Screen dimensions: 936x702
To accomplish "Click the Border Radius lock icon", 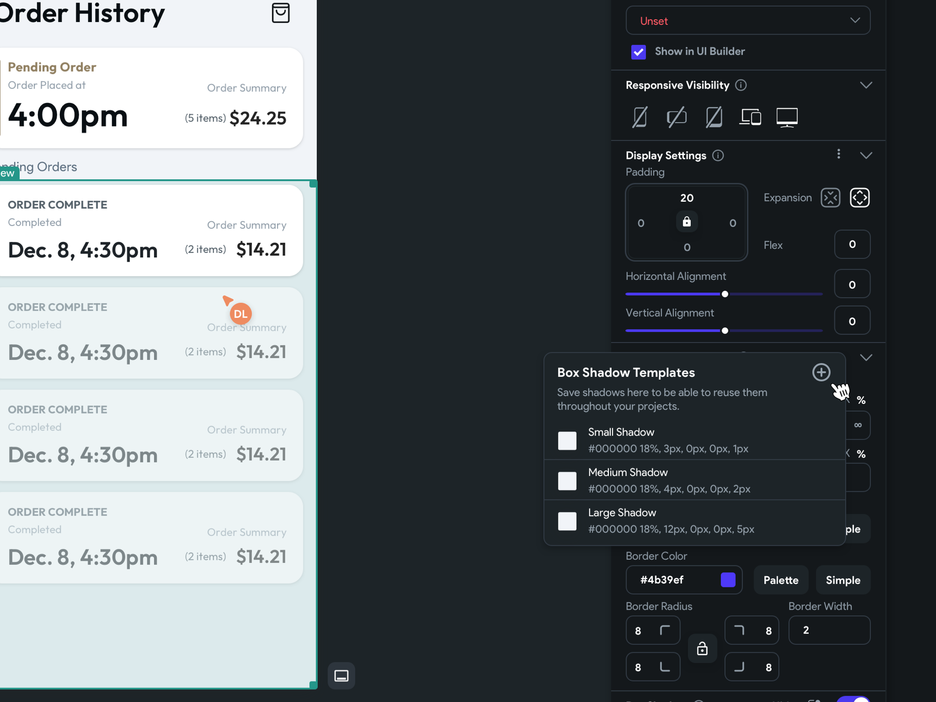I will [702, 648].
